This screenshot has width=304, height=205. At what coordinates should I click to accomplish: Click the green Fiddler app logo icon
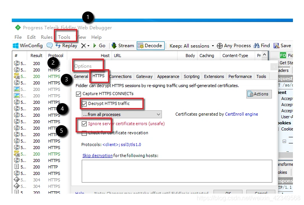18,28
